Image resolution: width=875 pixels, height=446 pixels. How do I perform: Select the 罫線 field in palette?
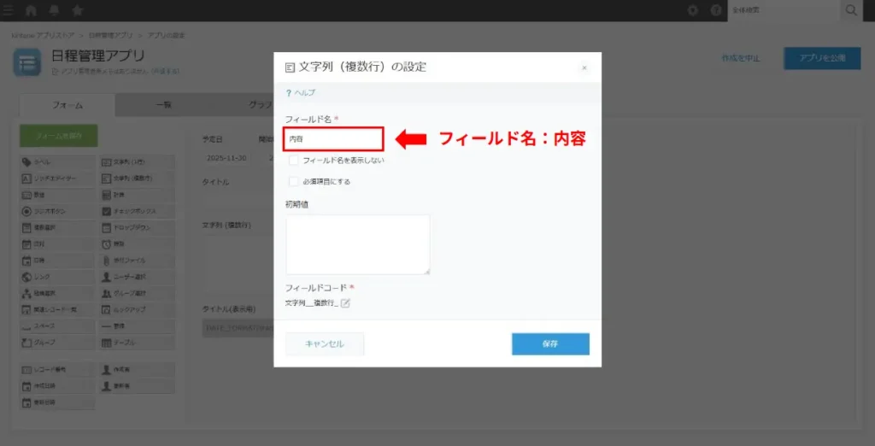coord(138,326)
